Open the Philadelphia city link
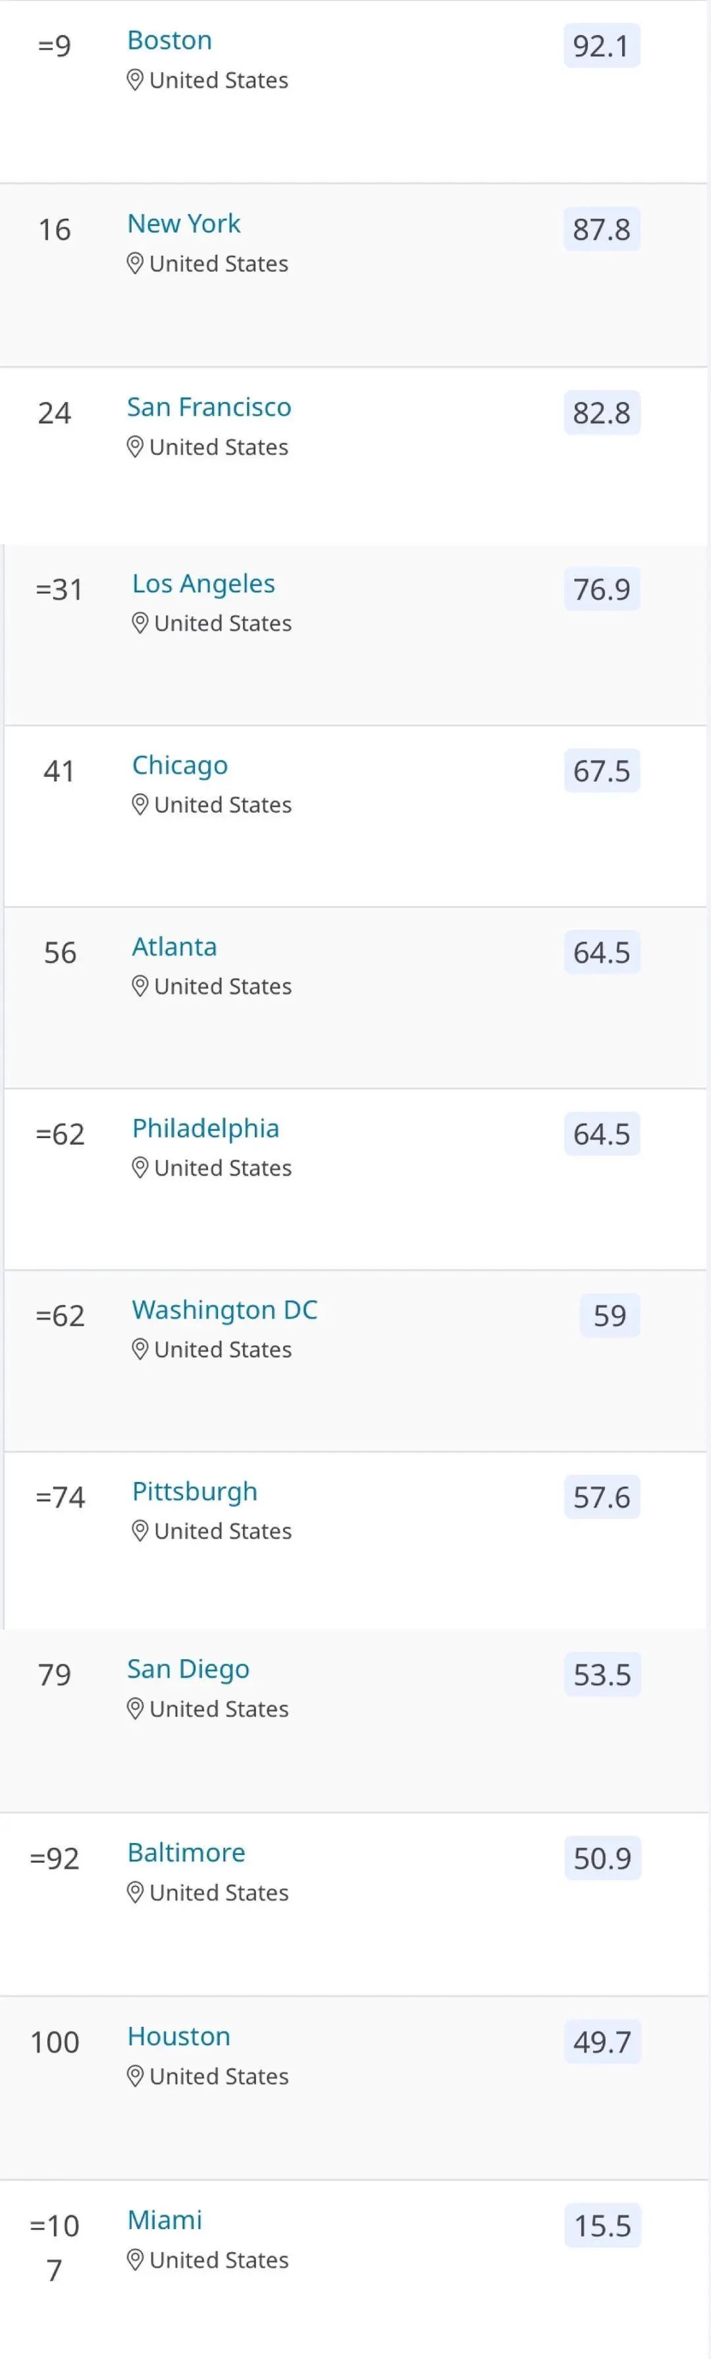711x2359 pixels. [x=205, y=1128]
